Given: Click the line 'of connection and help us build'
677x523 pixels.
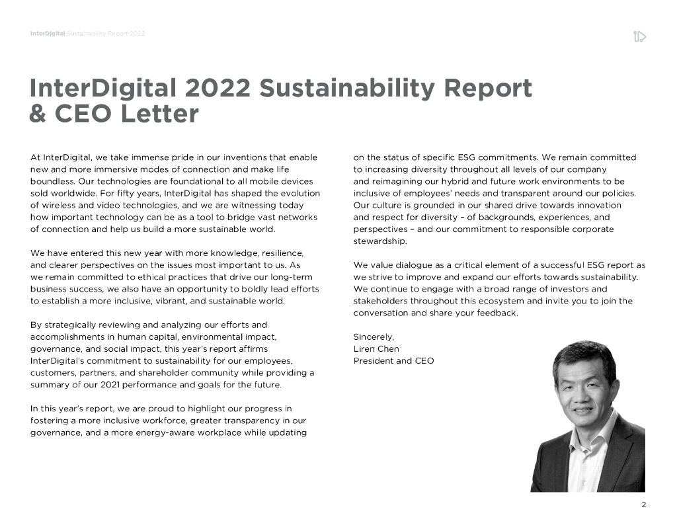Looking at the screenshot, I should pos(153,229).
